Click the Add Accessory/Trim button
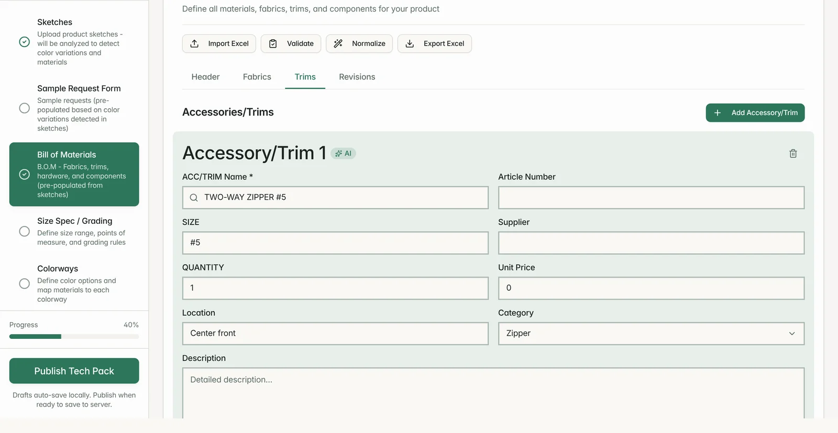This screenshot has width=838, height=433. pyautogui.click(x=755, y=112)
